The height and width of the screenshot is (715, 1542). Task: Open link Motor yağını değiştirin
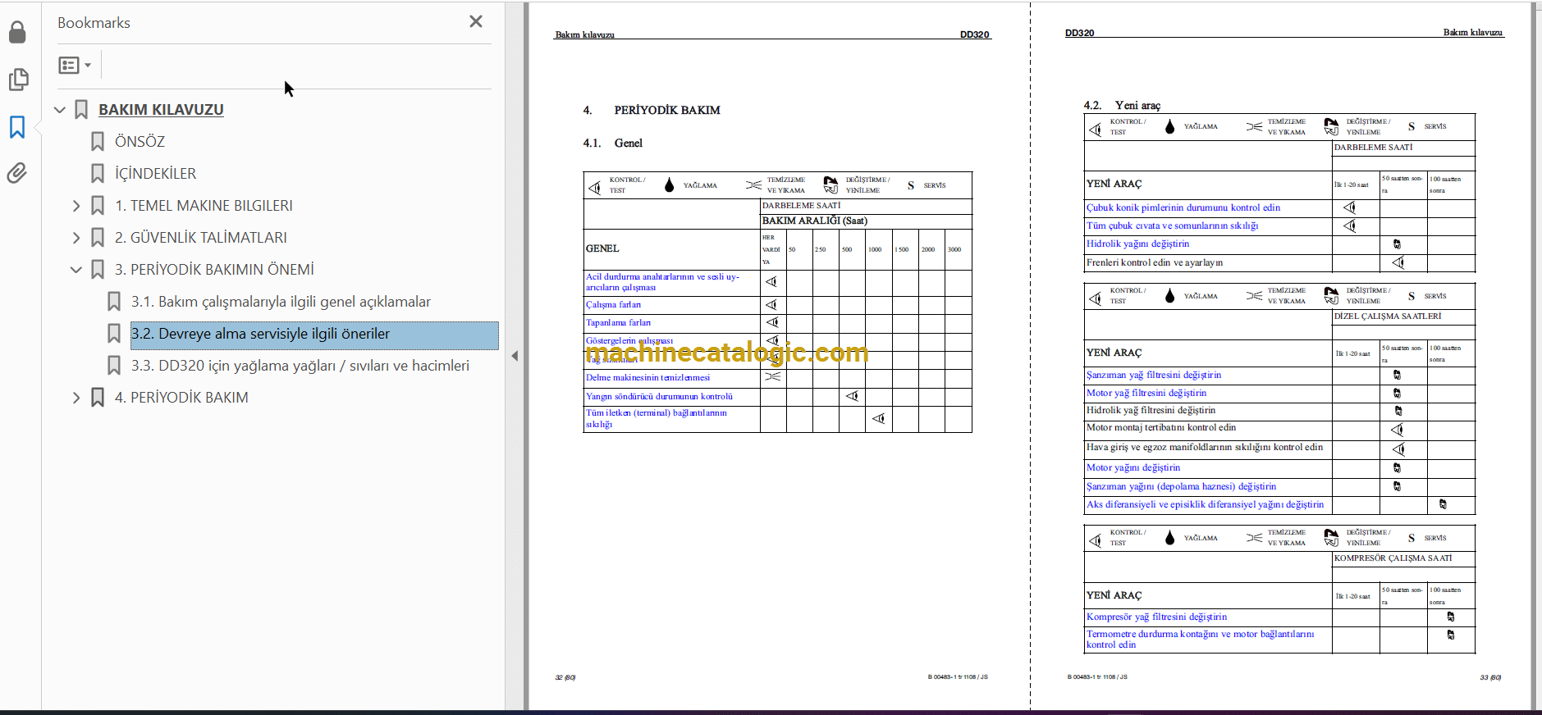1133,468
